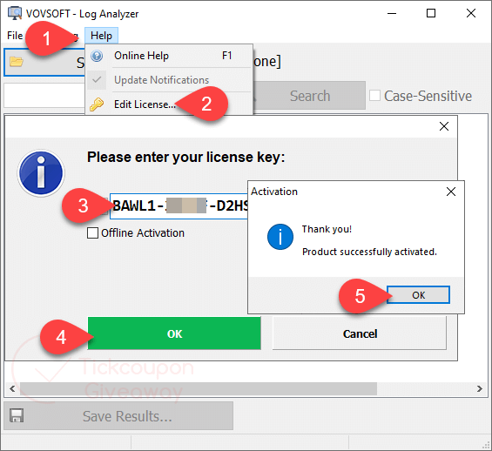Enable the Offline Activation checkbox
Image resolution: width=492 pixels, height=451 pixels.
pyautogui.click(x=92, y=233)
